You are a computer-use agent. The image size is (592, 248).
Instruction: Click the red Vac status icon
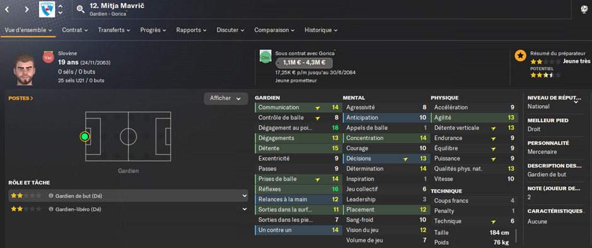pyautogui.click(x=48, y=58)
